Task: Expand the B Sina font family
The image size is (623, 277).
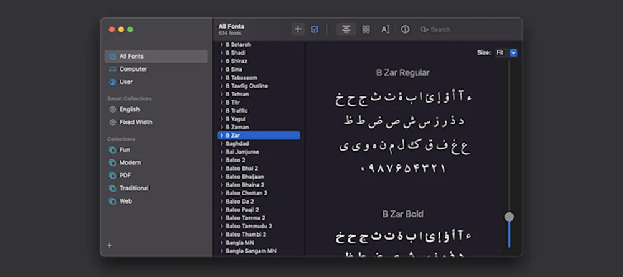Action: (222, 70)
